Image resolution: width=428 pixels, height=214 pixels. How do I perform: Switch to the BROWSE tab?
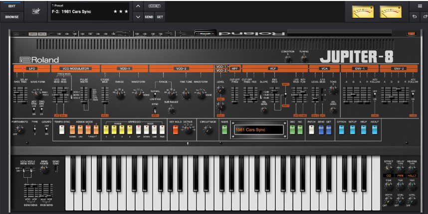coord(12,17)
